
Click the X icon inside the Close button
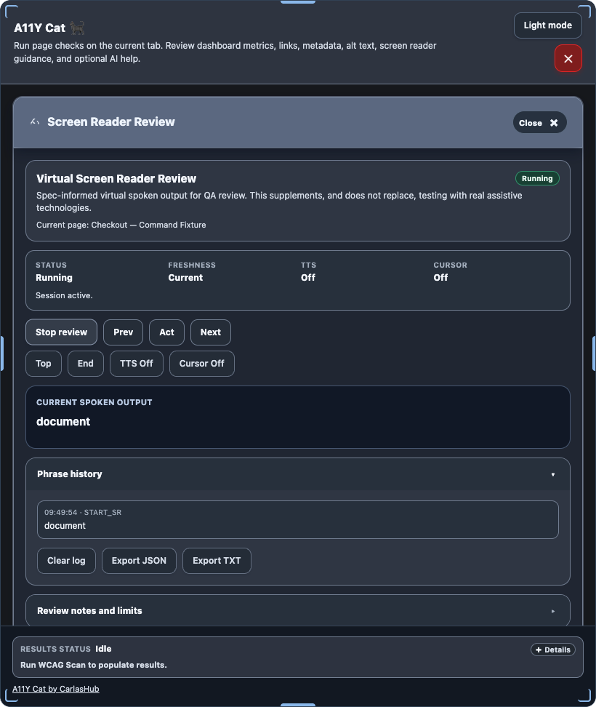coord(555,122)
